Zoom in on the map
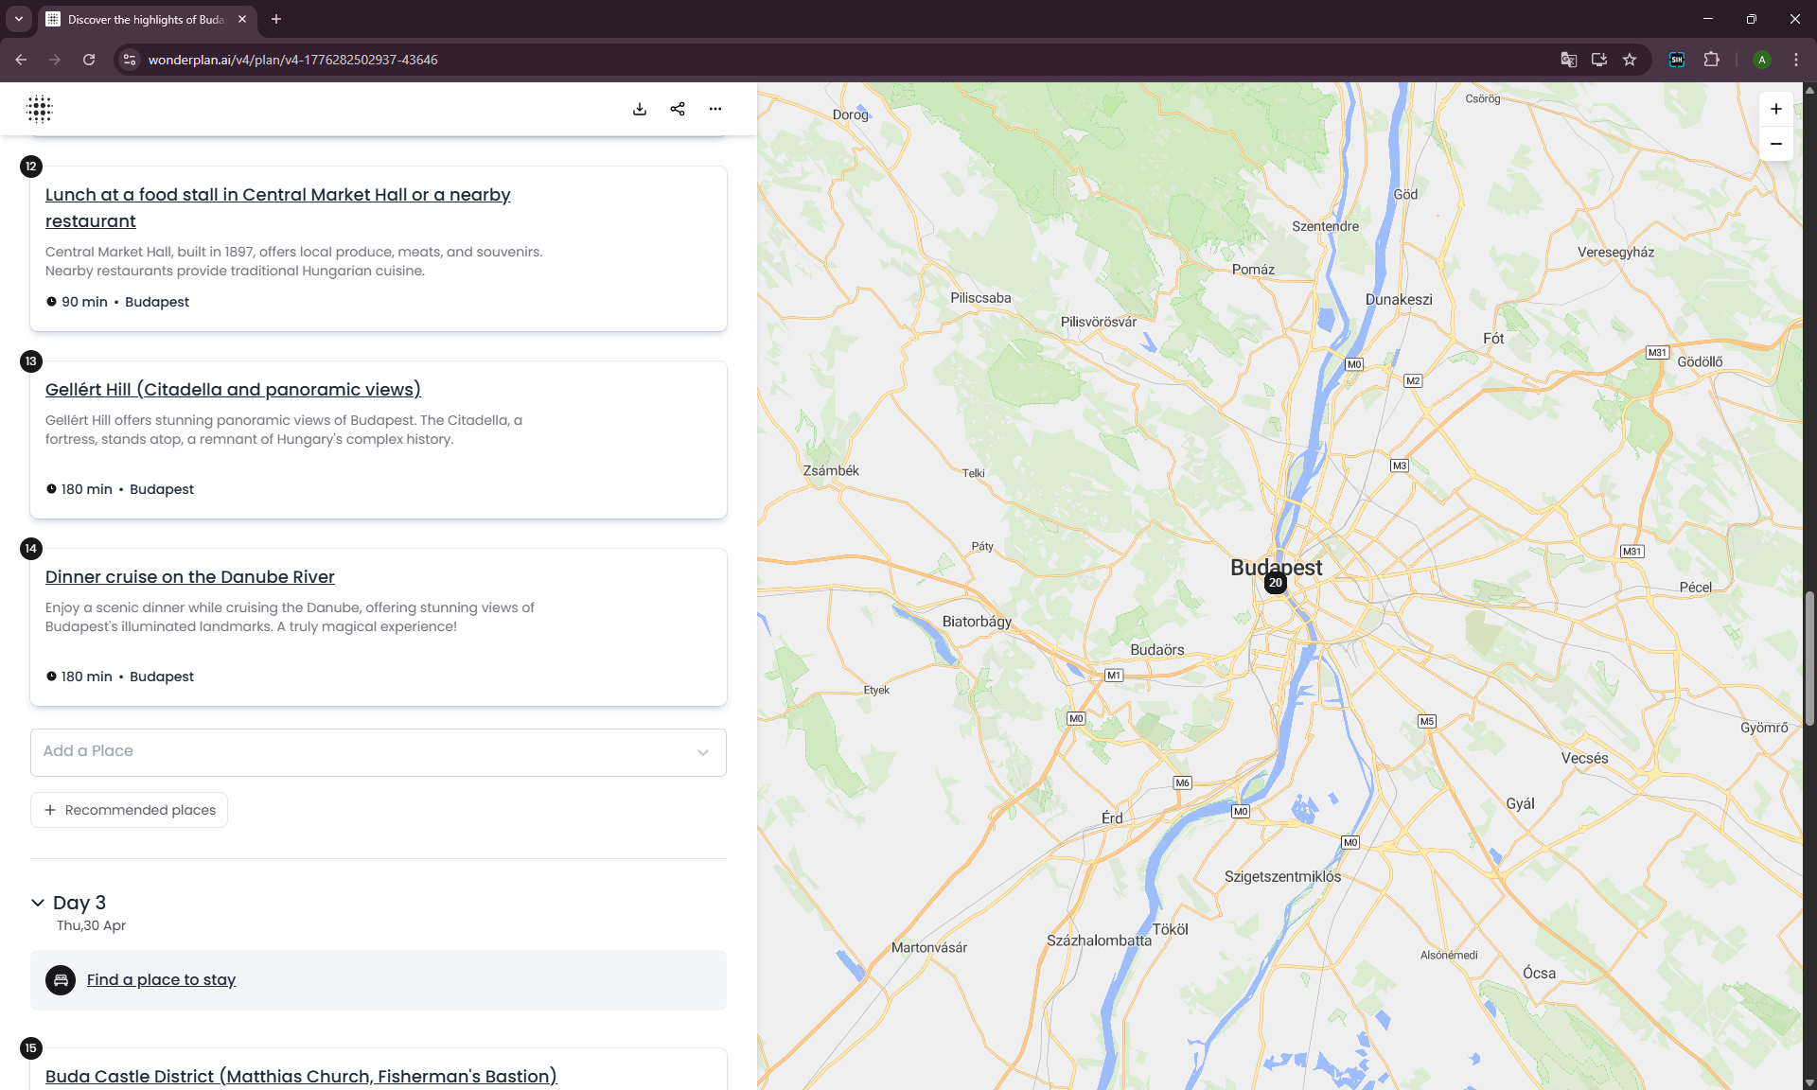The height and width of the screenshot is (1090, 1817). click(x=1775, y=109)
